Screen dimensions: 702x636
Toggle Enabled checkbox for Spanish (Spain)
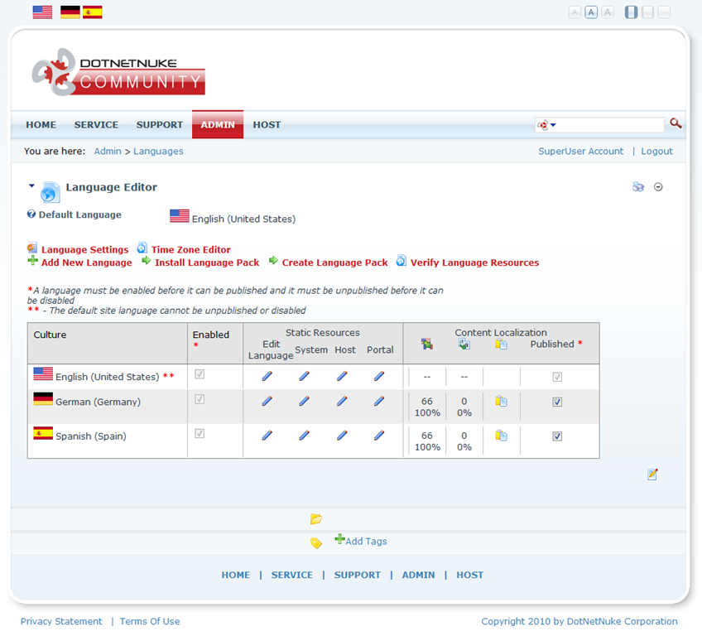click(x=200, y=433)
